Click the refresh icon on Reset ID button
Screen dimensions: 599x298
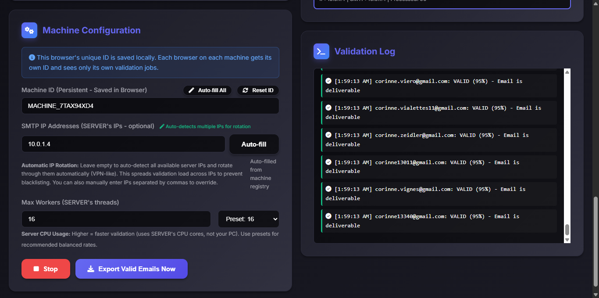pos(246,90)
